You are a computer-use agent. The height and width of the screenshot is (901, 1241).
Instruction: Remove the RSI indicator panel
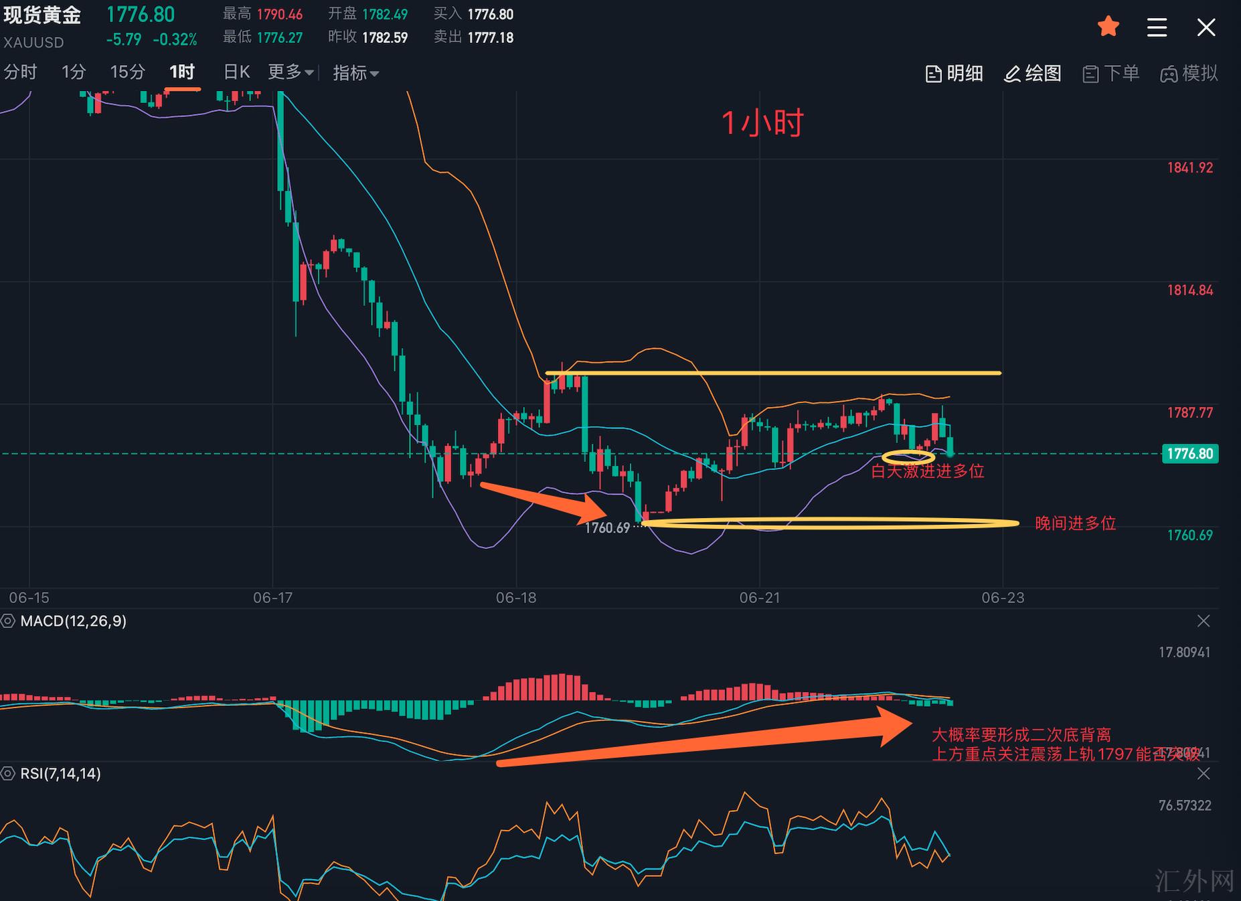(x=1203, y=774)
